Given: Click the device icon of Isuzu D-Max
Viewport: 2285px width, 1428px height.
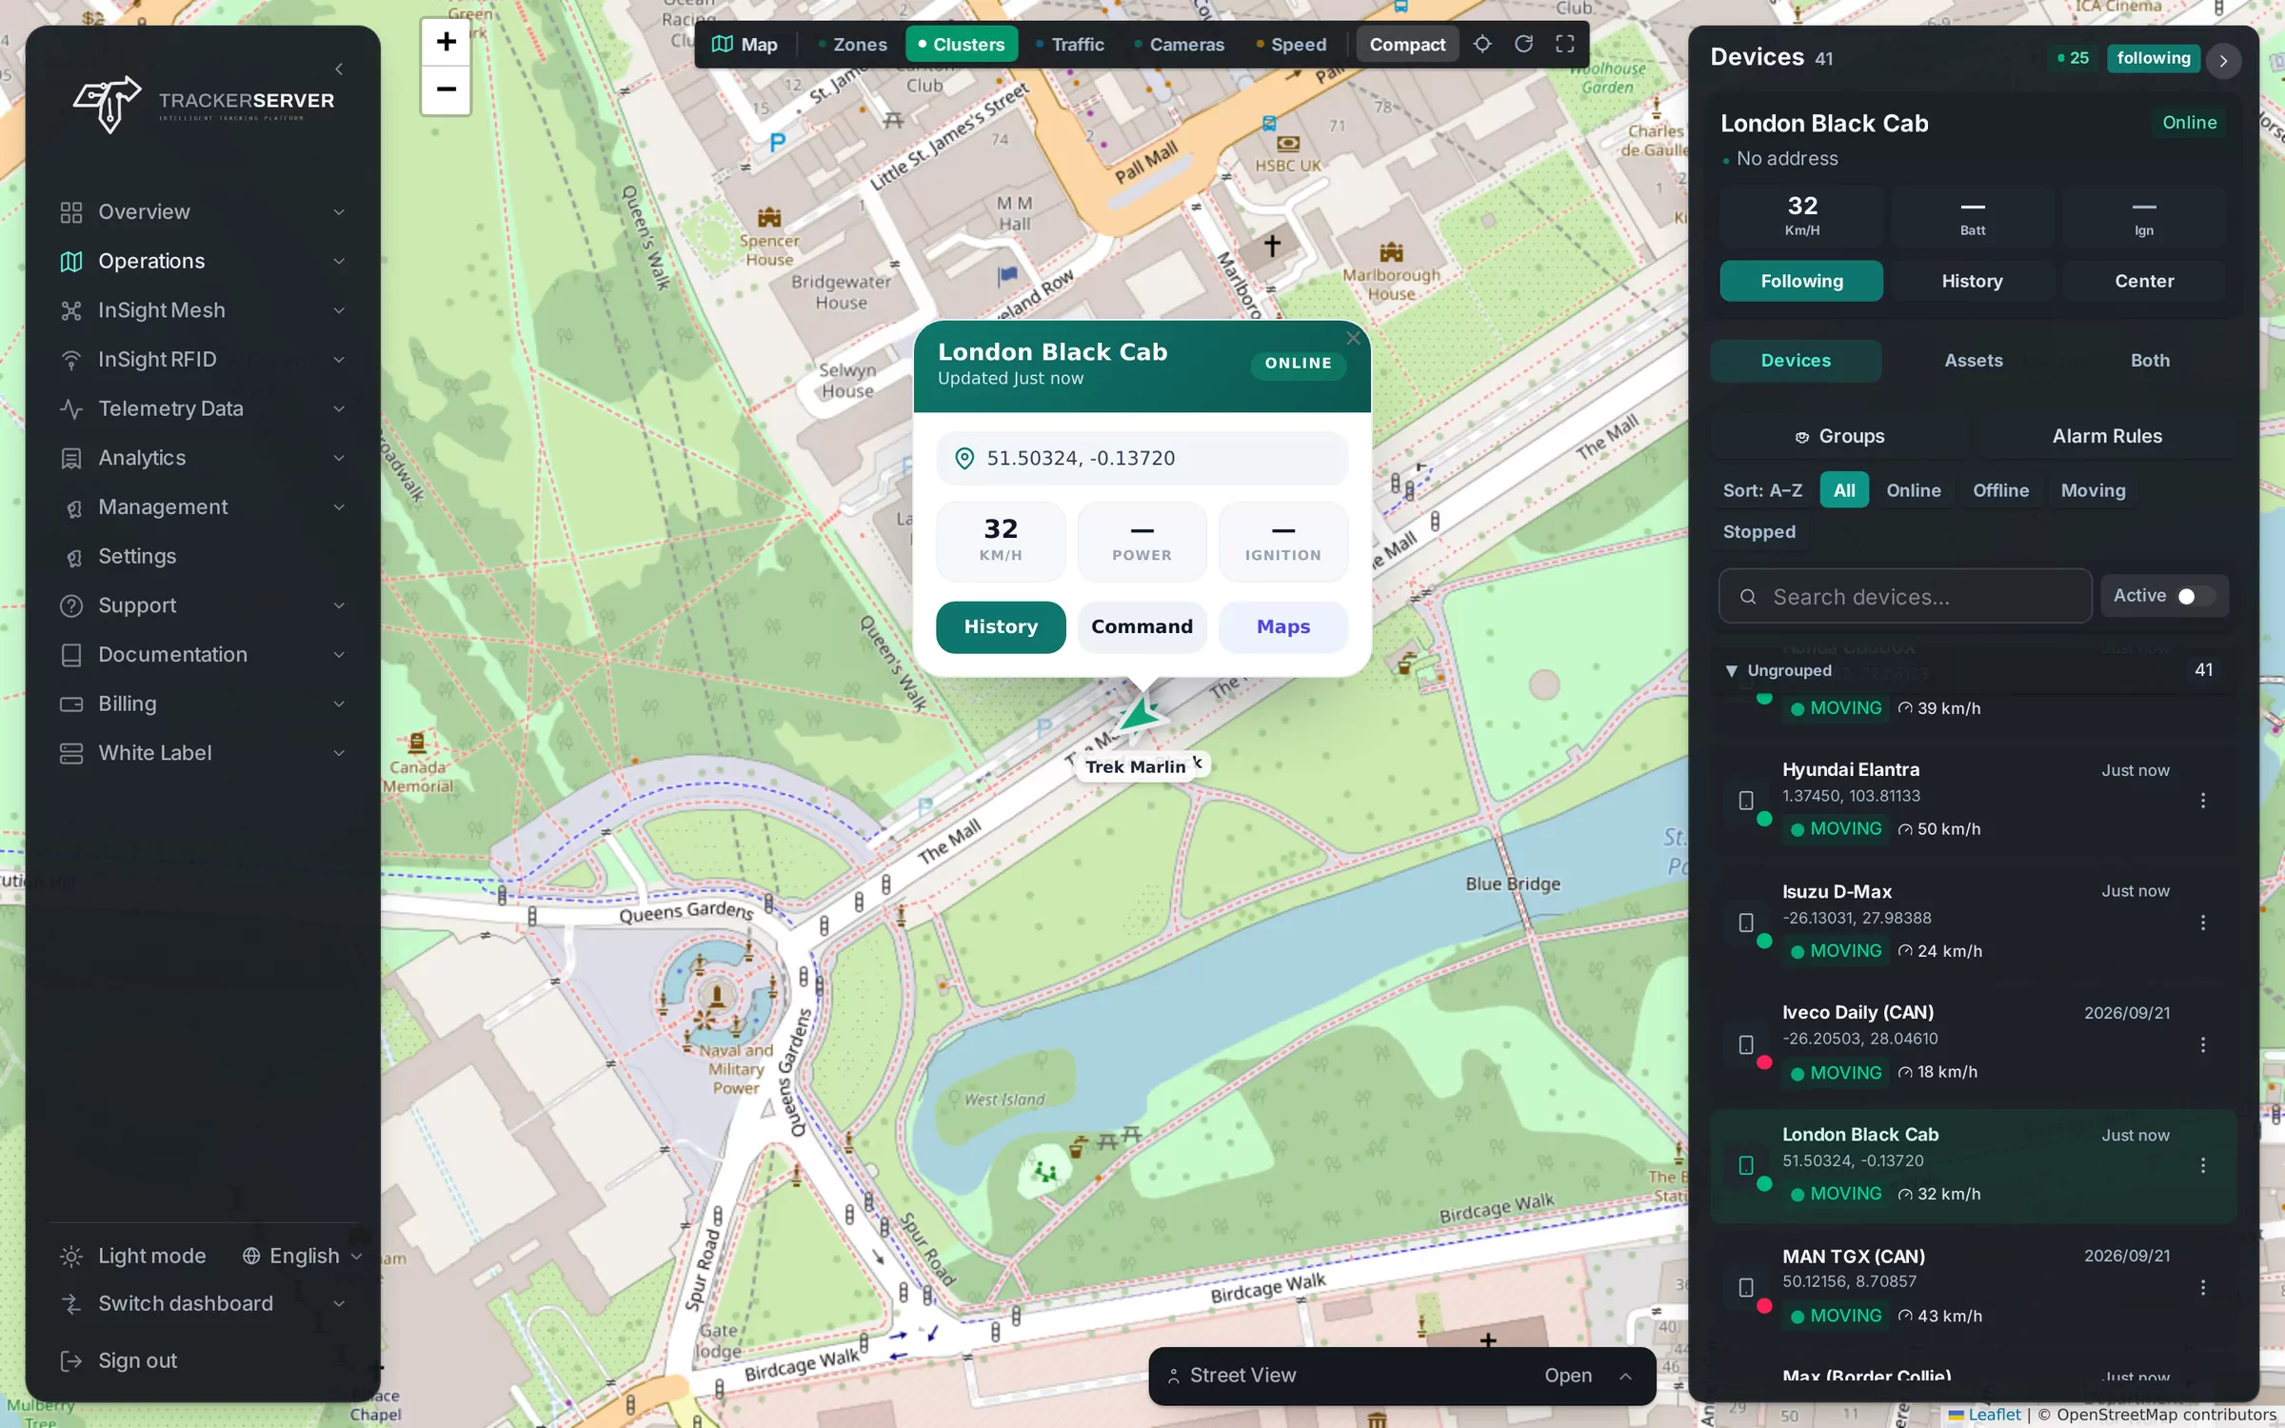Looking at the screenshot, I should [x=1746, y=922].
